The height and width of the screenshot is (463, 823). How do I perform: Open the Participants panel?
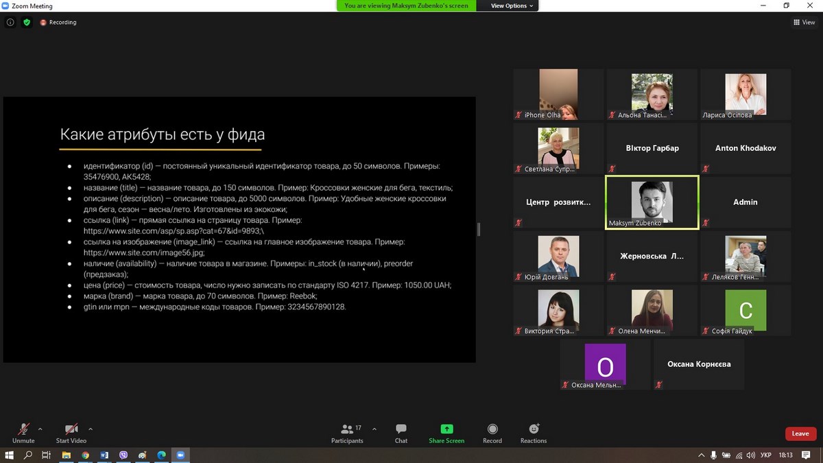347,433
